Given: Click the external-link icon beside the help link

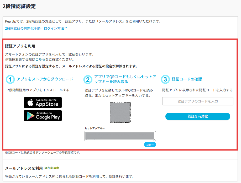Looking at the screenshot, I should [66, 28].
